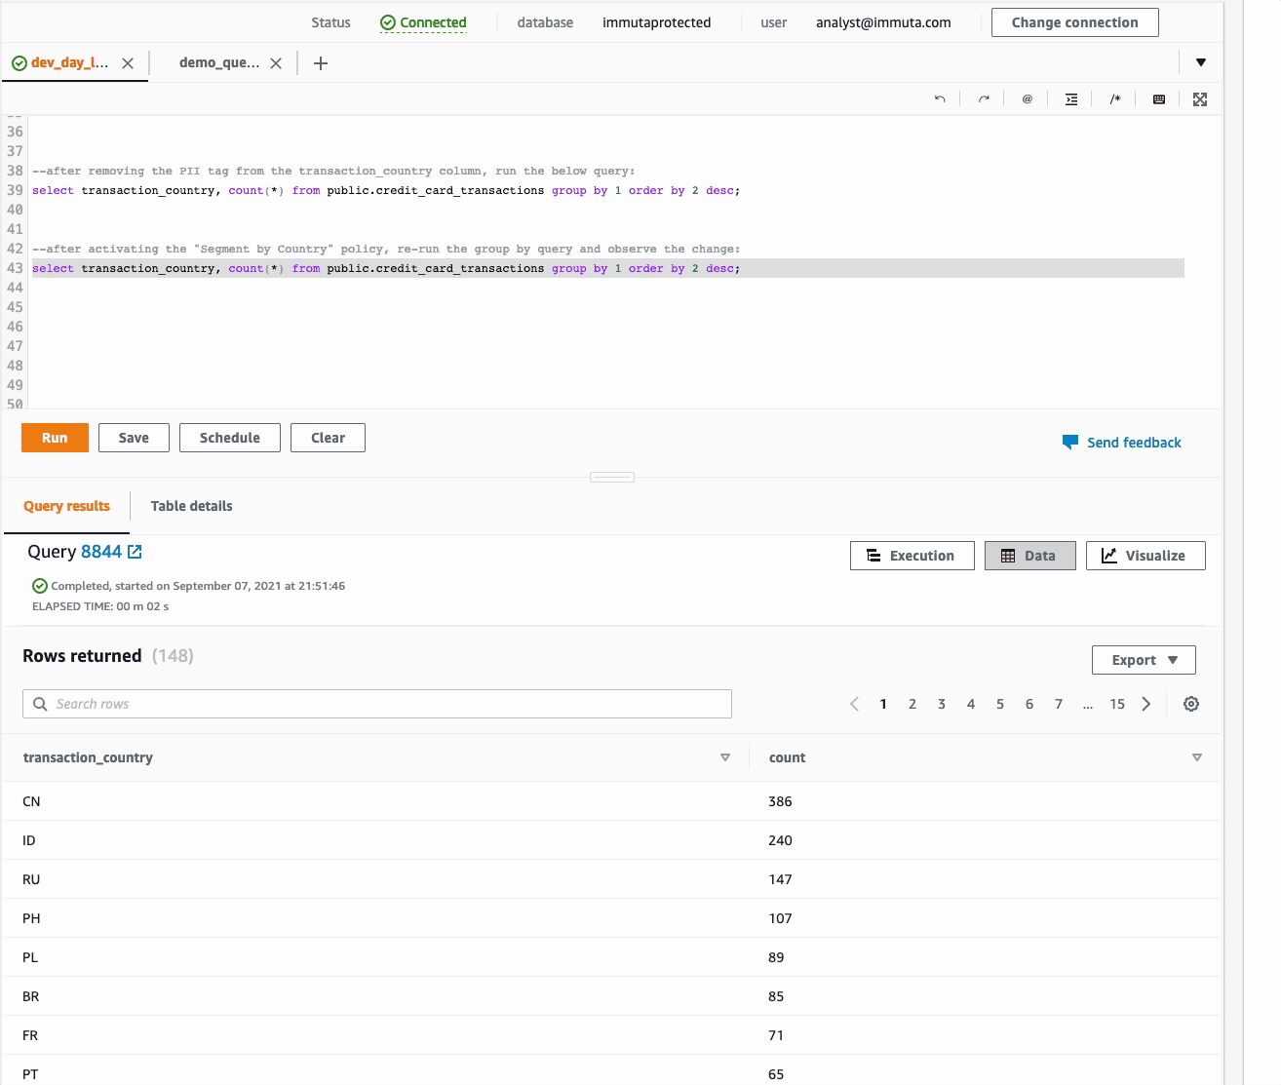Image resolution: width=1281 pixels, height=1085 pixels.
Task: Go to results page 7
Action: point(1059,704)
